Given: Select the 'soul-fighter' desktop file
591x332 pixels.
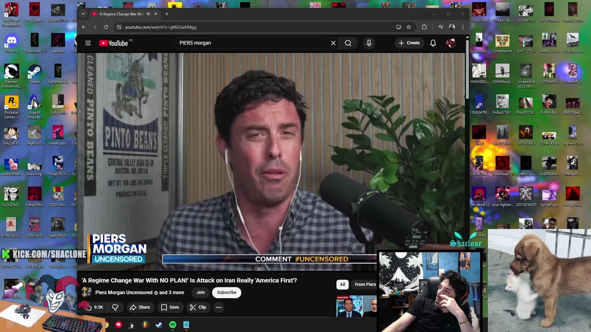Looking at the screenshot, I should (x=502, y=197).
